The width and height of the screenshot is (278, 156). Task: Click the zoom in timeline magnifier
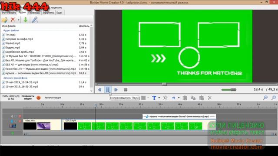274,97
